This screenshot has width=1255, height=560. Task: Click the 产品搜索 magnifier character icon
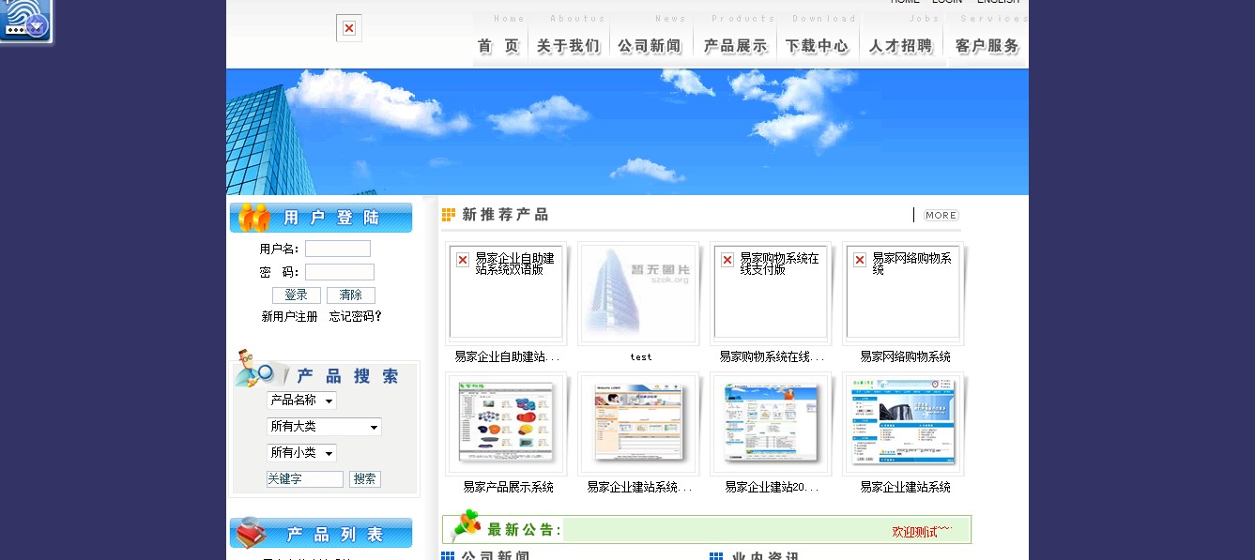click(x=254, y=369)
